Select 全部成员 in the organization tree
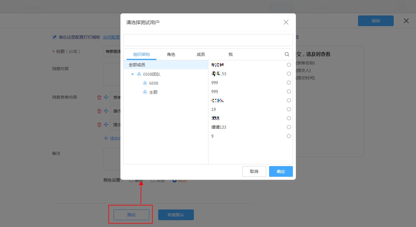This screenshot has height=227, width=416. tap(137, 65)
